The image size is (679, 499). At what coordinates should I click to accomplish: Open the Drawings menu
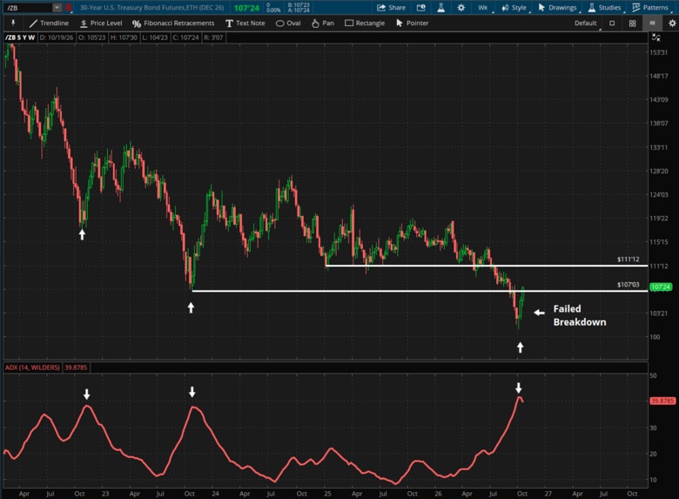click(558, 8)
